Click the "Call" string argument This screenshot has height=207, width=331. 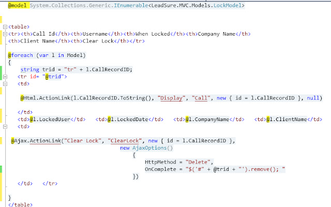tap(201, 98)
